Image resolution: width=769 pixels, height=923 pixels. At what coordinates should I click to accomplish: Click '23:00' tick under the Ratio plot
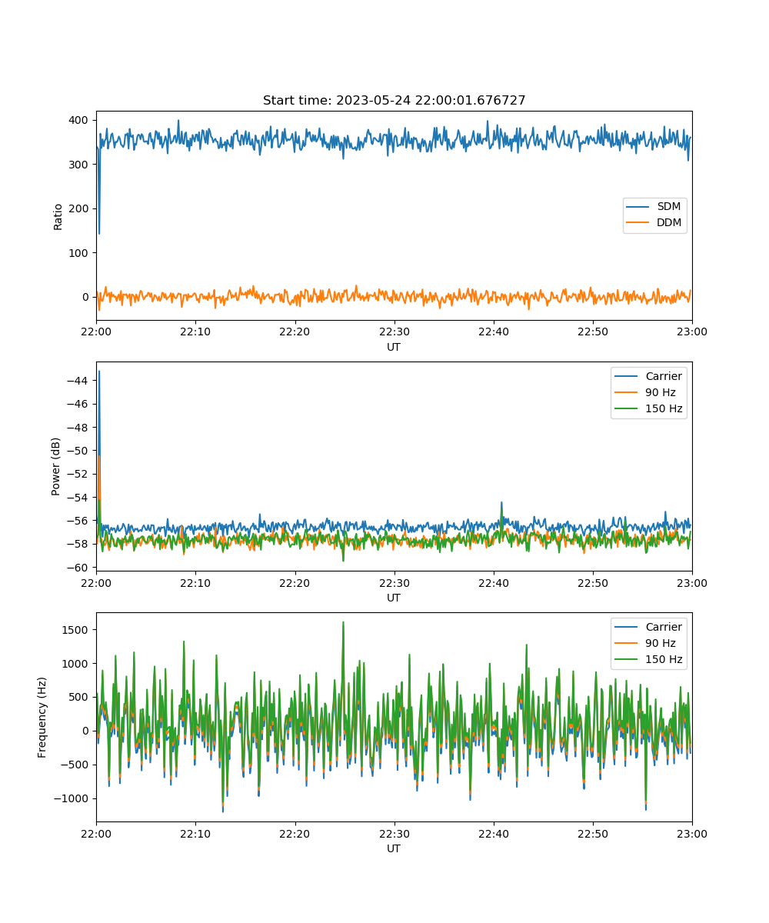tap(692, 332)
